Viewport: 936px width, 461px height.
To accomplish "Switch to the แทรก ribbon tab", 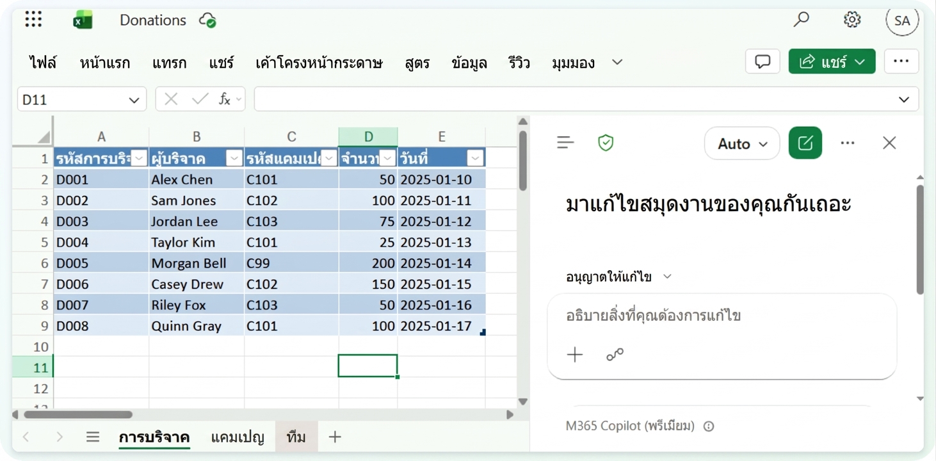I will tap(170, 63).
